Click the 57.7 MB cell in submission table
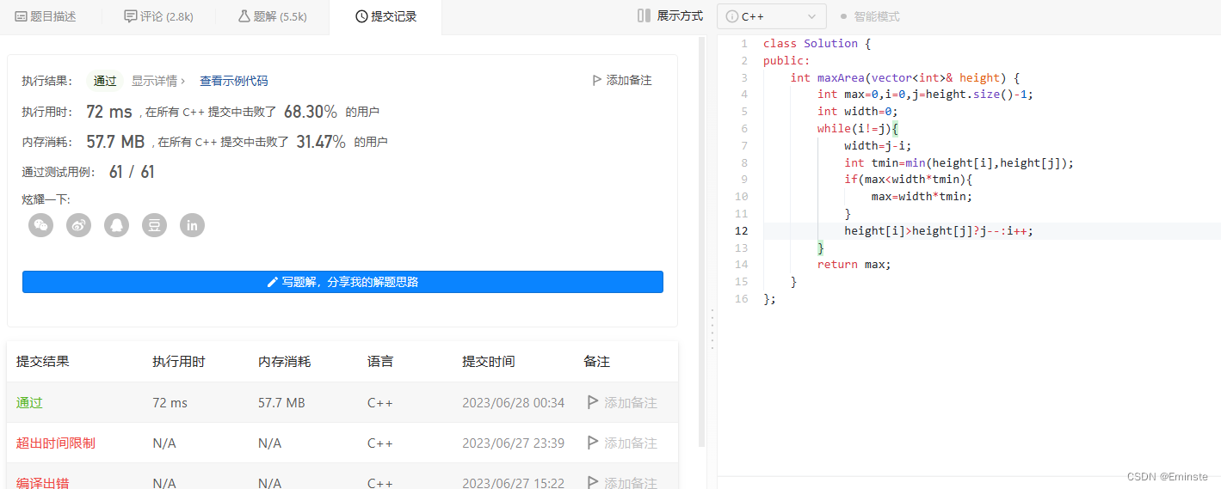 281,402
